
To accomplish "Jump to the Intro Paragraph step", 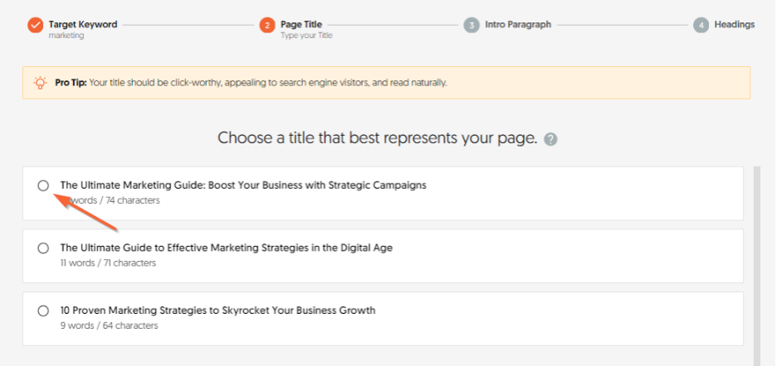I will (518, 24).
